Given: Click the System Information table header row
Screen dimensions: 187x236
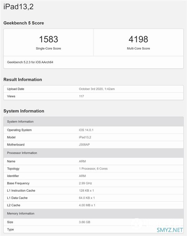Looking at the screenshot, I should point(93,122).
